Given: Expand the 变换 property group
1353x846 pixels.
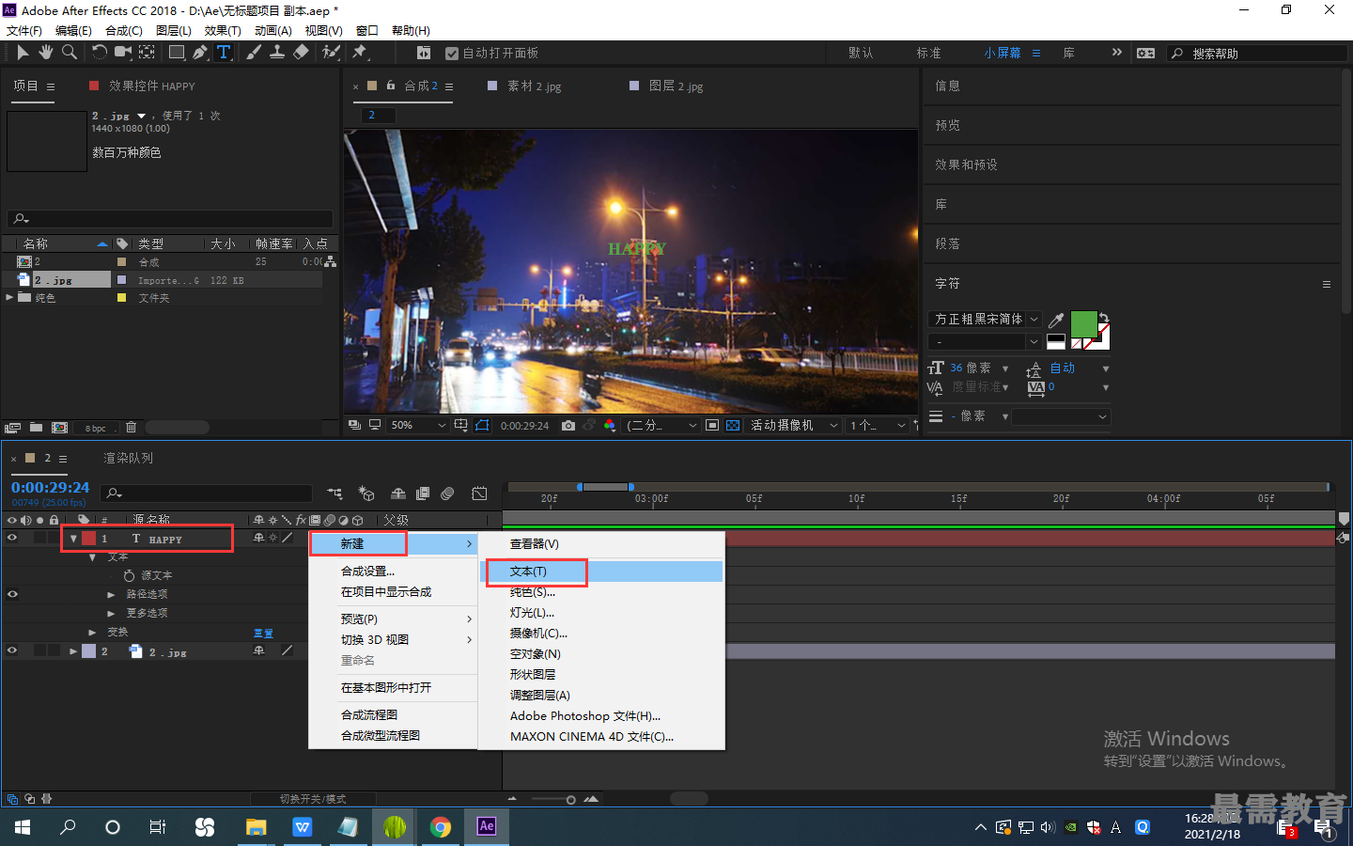Looking at the screenshot, I should coord(92,633).
